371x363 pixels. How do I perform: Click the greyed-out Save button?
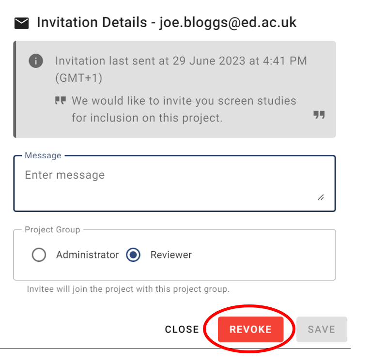322,329
